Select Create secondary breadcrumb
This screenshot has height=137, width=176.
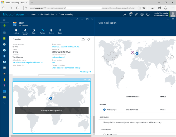(x=66, y=14)
